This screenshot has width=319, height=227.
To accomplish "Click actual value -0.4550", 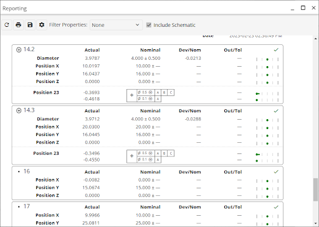I will pos(92,160).
